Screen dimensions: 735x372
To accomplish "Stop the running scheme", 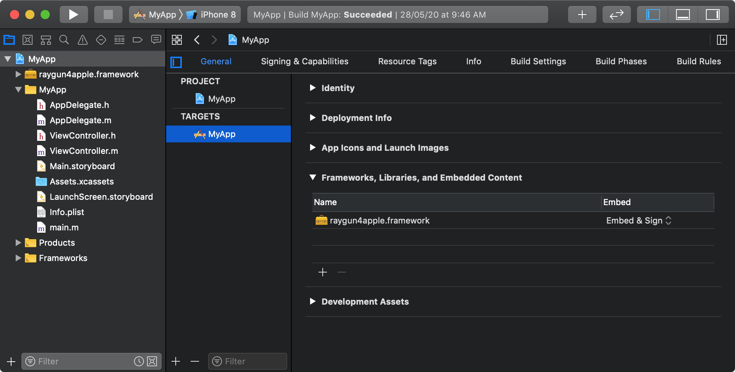I will click(108, 15).
